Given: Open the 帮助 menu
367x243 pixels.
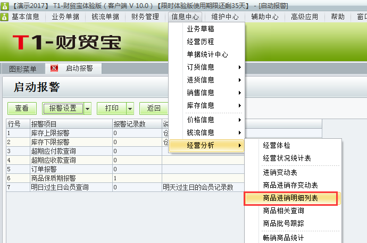Looking at the screenshot, I should [x=338, y=17].
